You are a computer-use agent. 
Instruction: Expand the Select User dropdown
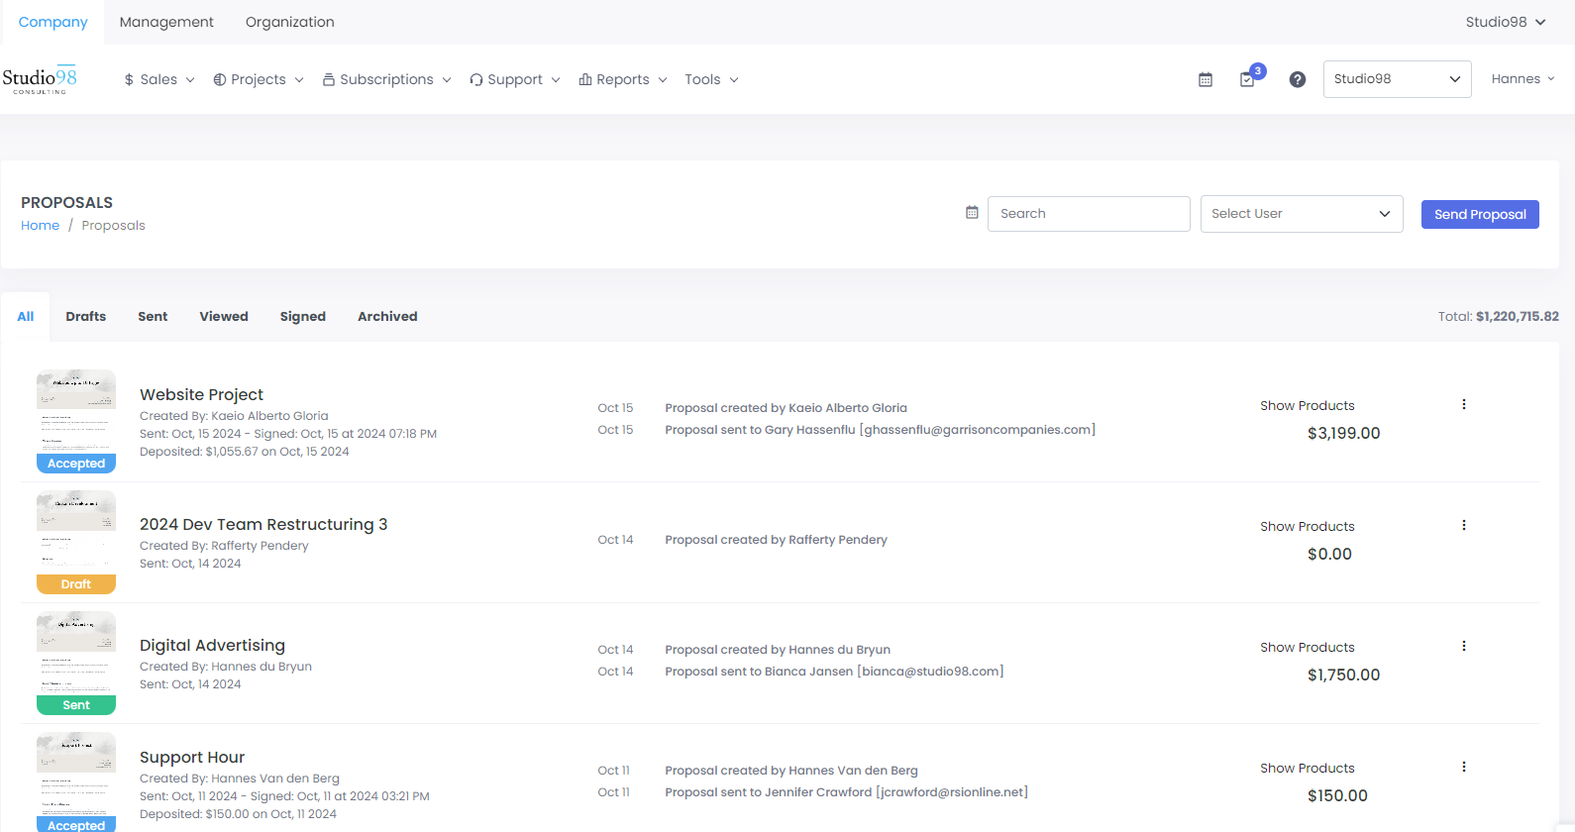1301,214
